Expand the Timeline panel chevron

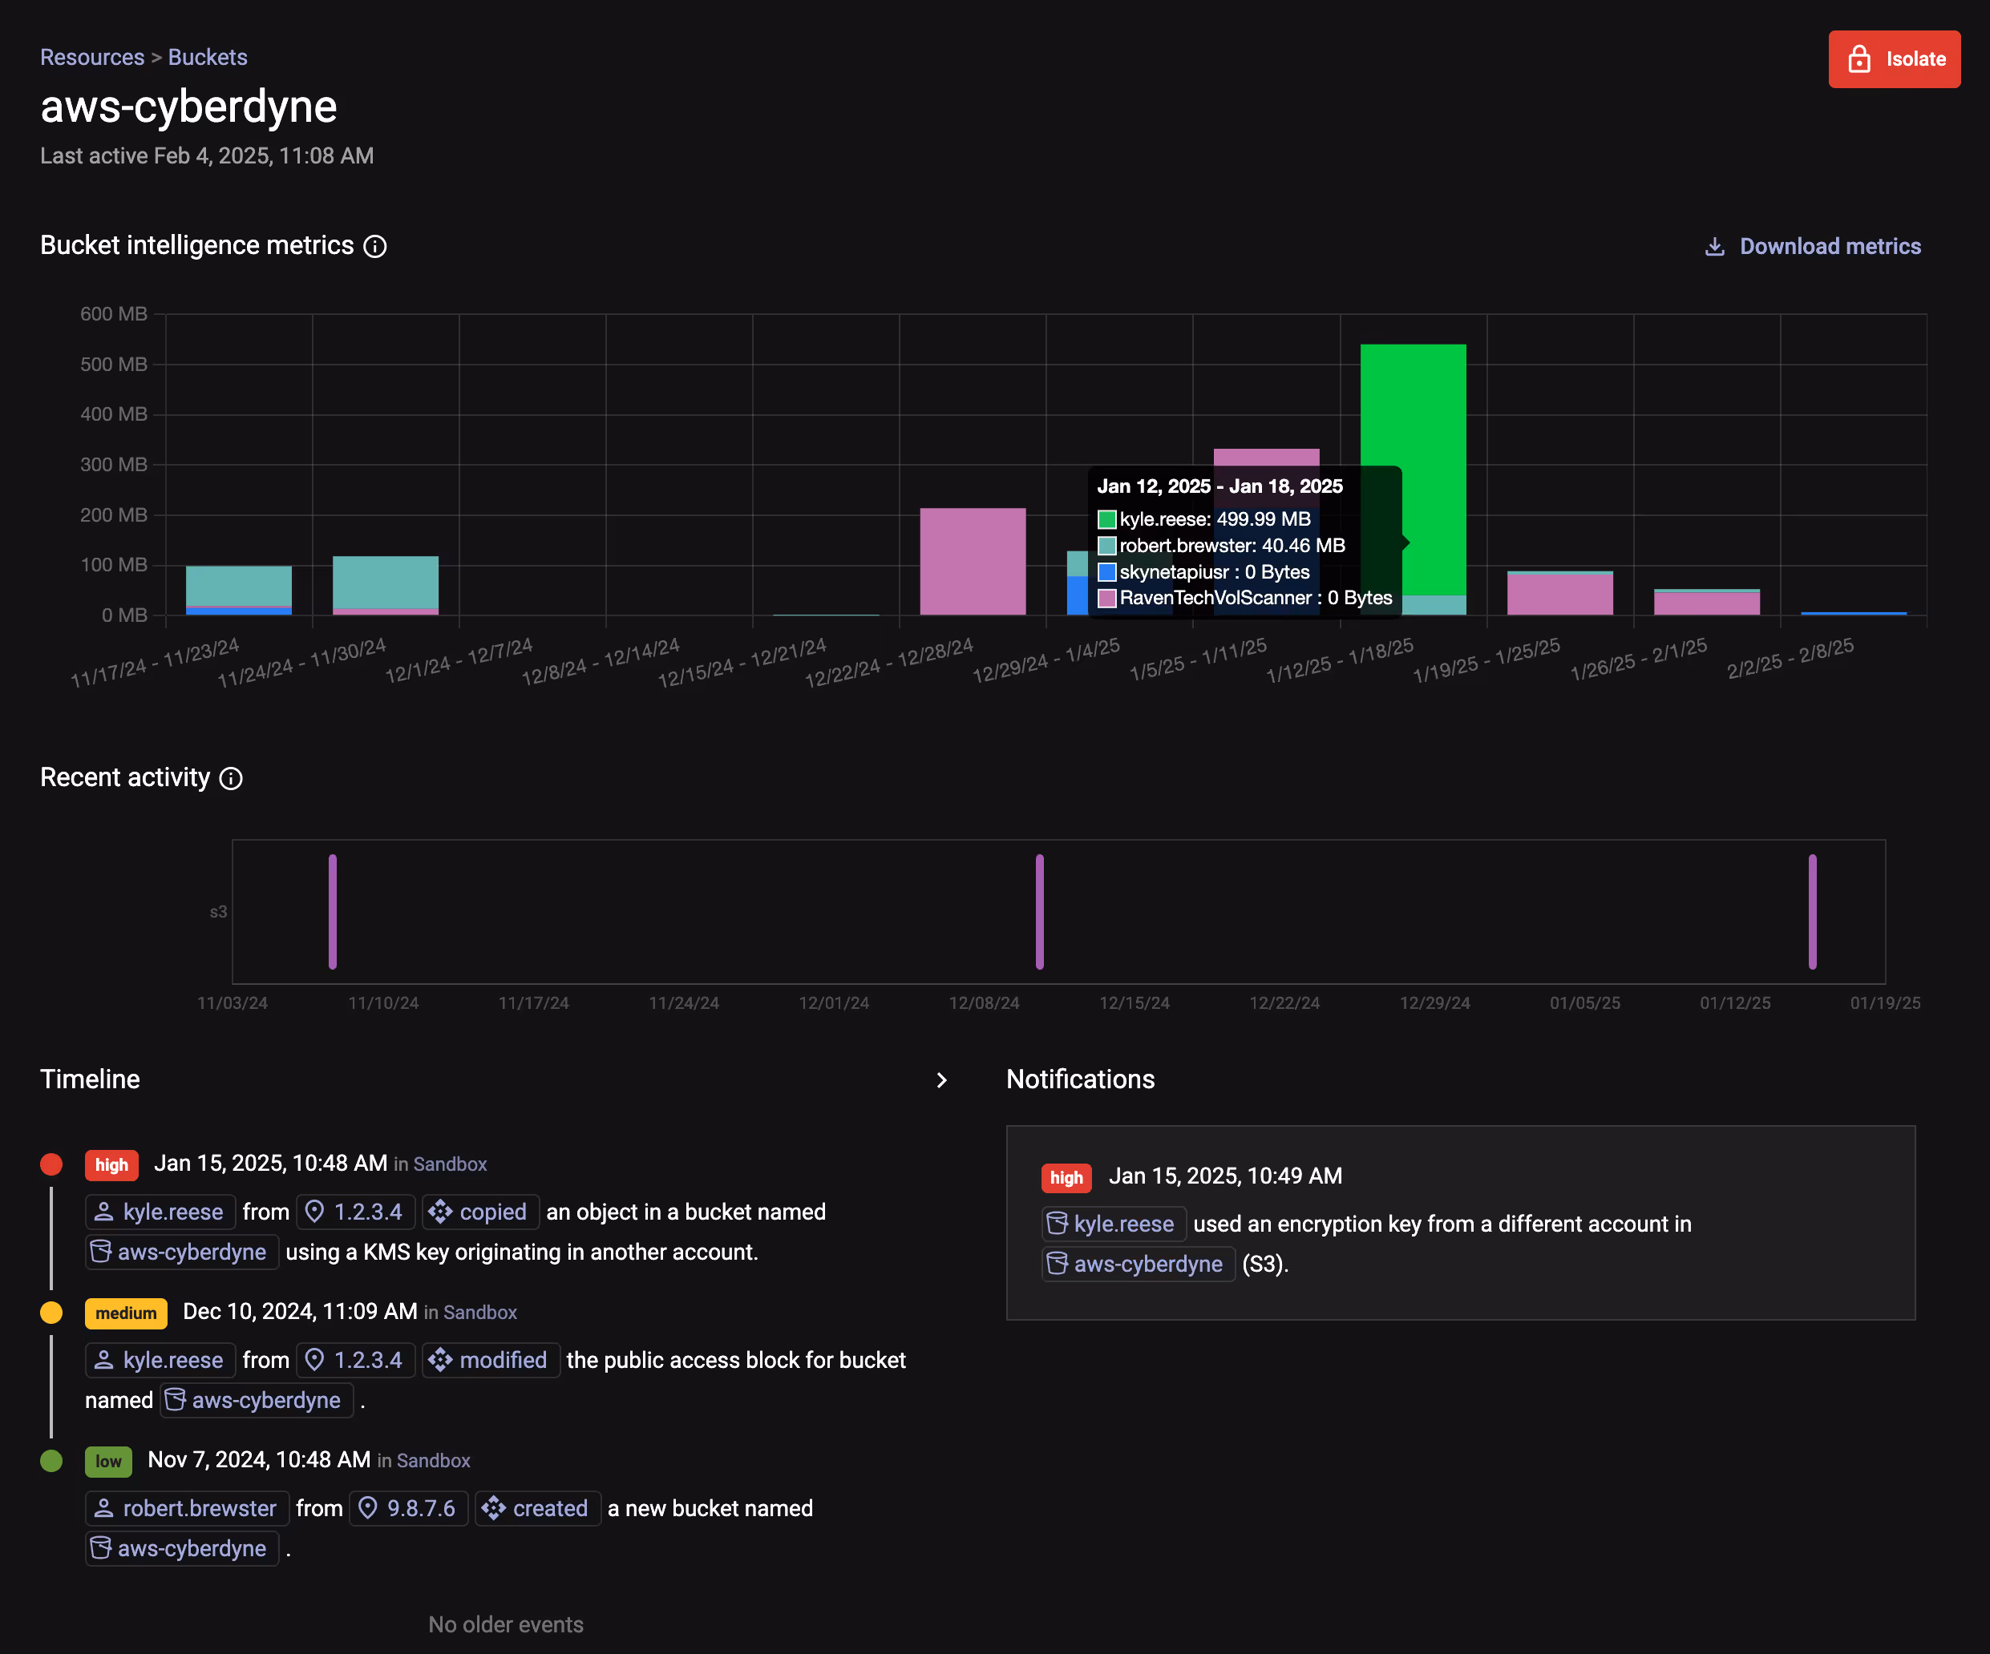(941, 1080)
